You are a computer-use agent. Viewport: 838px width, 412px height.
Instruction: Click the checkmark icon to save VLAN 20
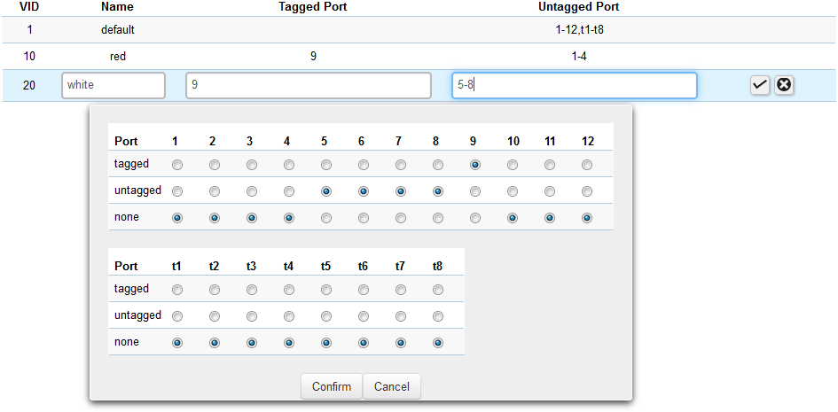point(760,85)
